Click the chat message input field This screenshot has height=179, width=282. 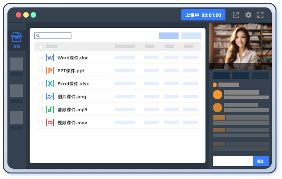(x=233, y=161)
